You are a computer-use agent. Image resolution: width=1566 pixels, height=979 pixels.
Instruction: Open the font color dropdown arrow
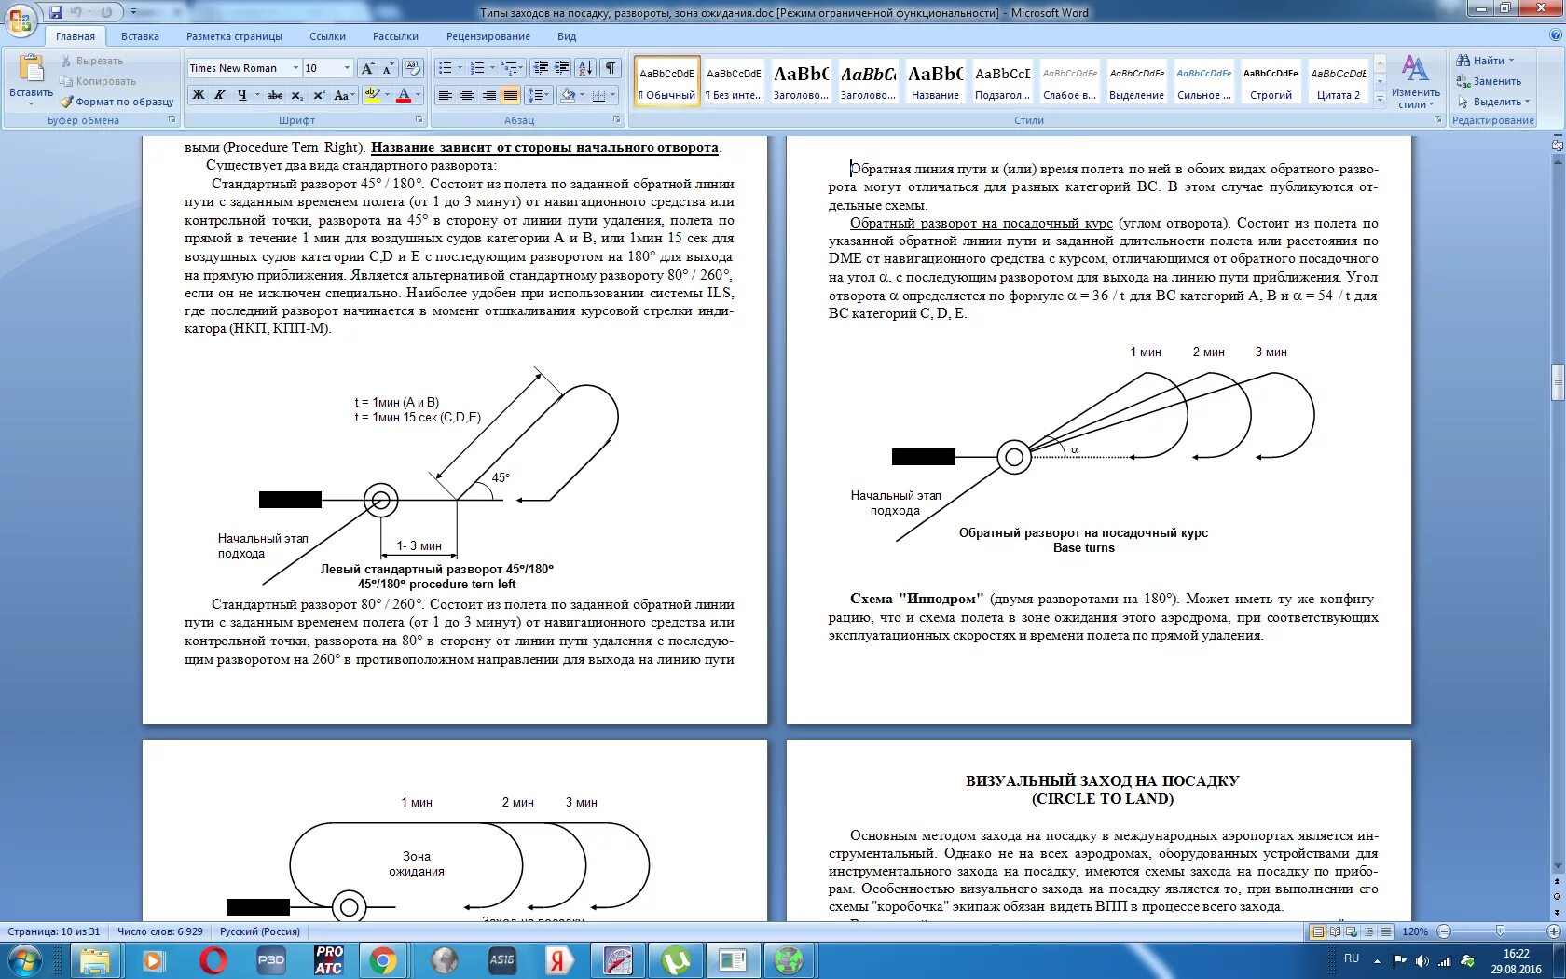pyautogui.click(x=418, y=95)
